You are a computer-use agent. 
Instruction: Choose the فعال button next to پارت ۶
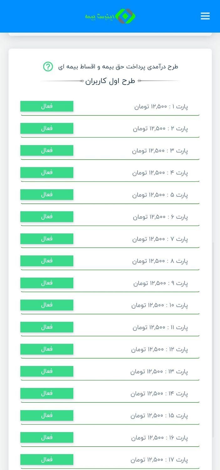click(47, 217)
